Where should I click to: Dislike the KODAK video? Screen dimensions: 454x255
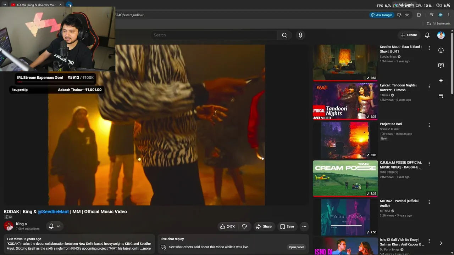click(x=244, y=227)
